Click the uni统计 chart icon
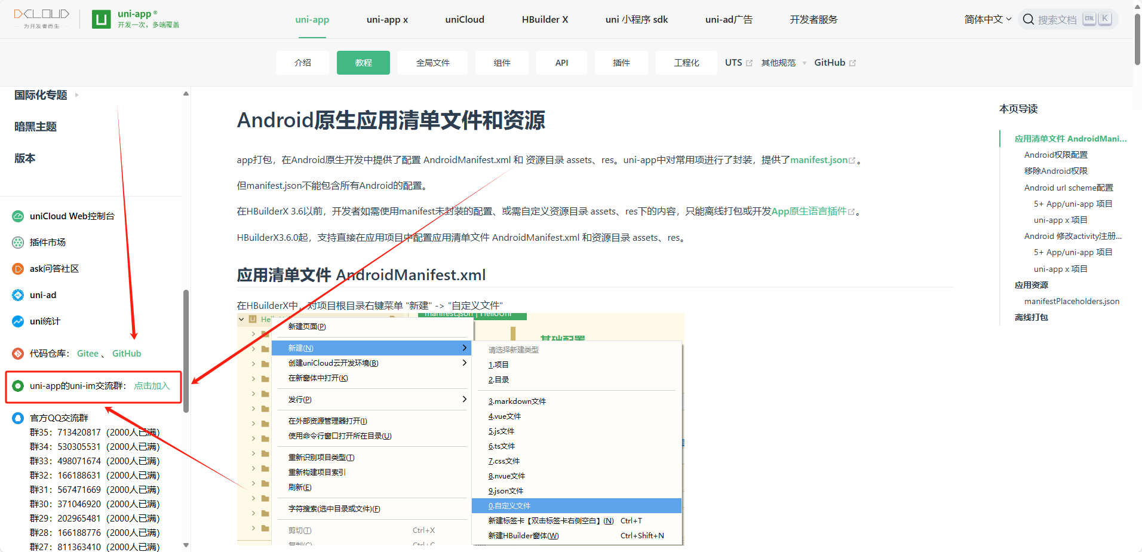The width and height of the screenshot is (1142, 552). (18, 321)
